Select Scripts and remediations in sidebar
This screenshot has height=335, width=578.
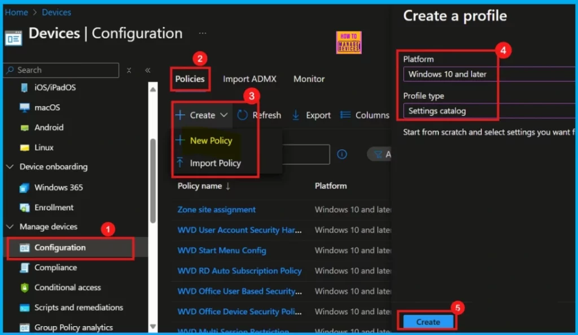pos(78,308)
